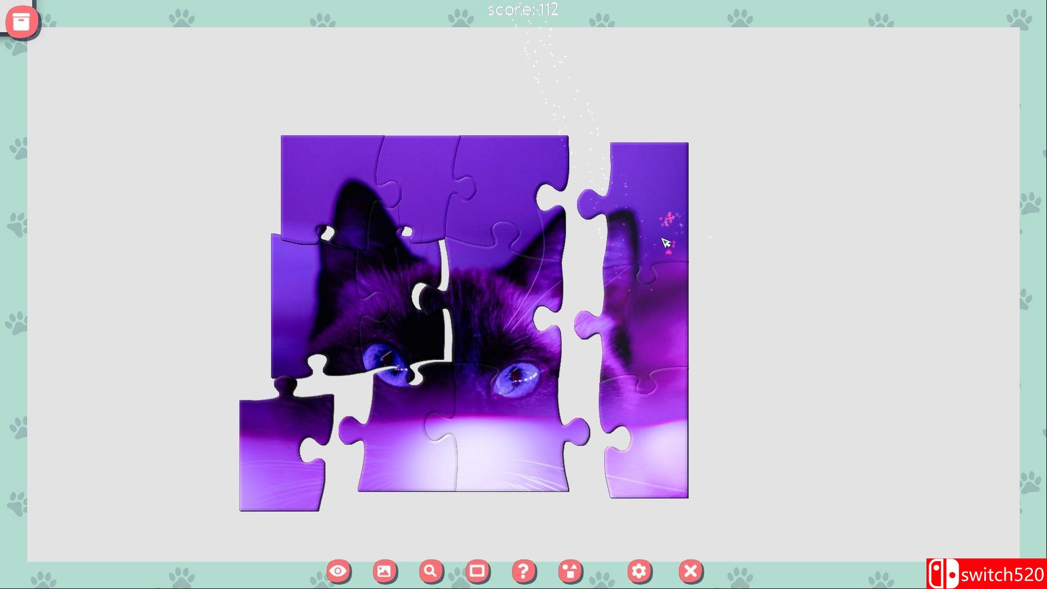Viewport: 1047px width, 589px height.
Task: Exit puzzle with the red X button
Action: tap(690, 572)
